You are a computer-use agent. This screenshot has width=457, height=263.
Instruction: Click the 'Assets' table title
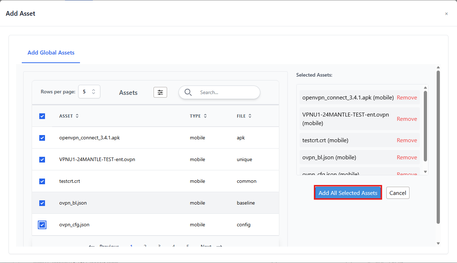click(128, 93)
